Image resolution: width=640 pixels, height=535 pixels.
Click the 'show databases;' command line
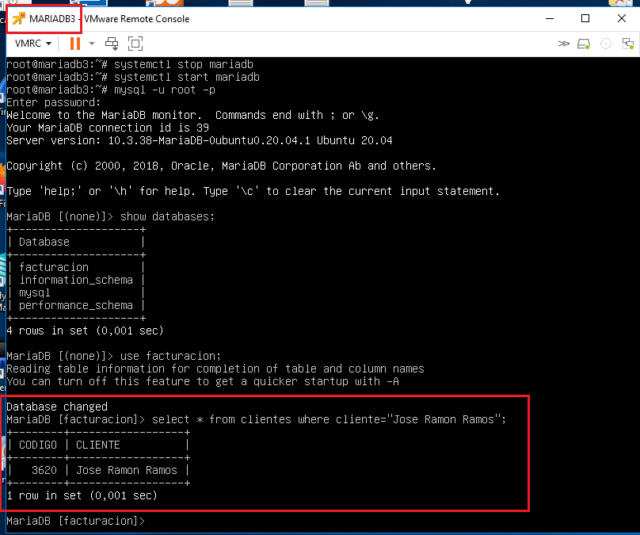coord(167,216)
